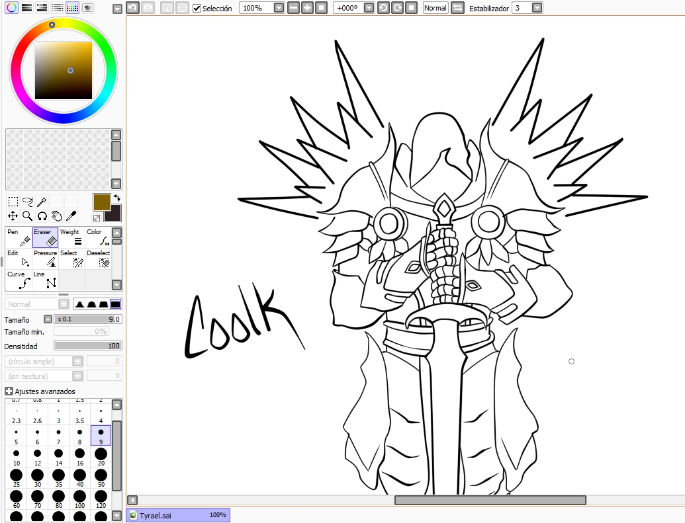Screen dimensions: 685x523
Task: Select brush size 5 preset
Action: (16, 436)
